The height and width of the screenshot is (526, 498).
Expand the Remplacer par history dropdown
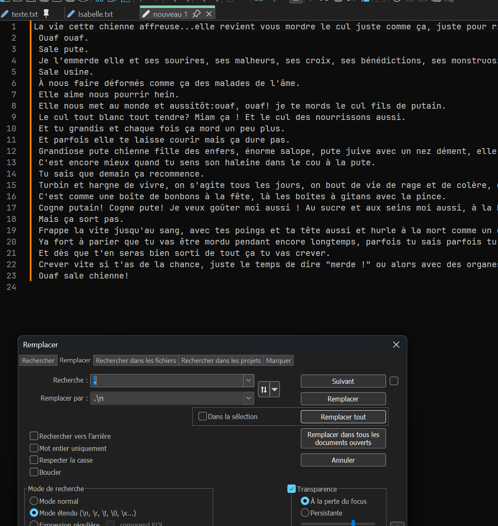(x=248, y=398)
